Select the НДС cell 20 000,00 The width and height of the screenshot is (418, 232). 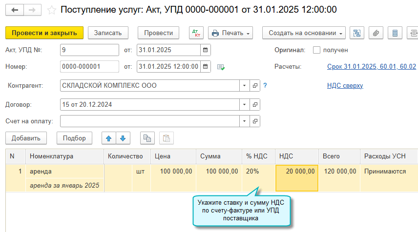coord(297,178)
